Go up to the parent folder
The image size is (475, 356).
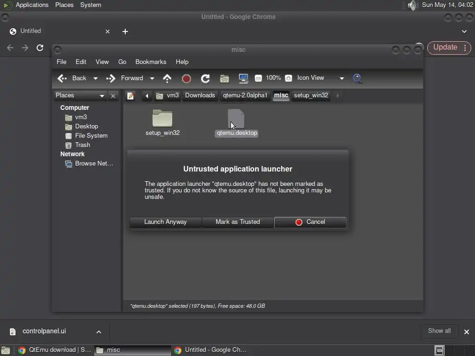[167, 78]
